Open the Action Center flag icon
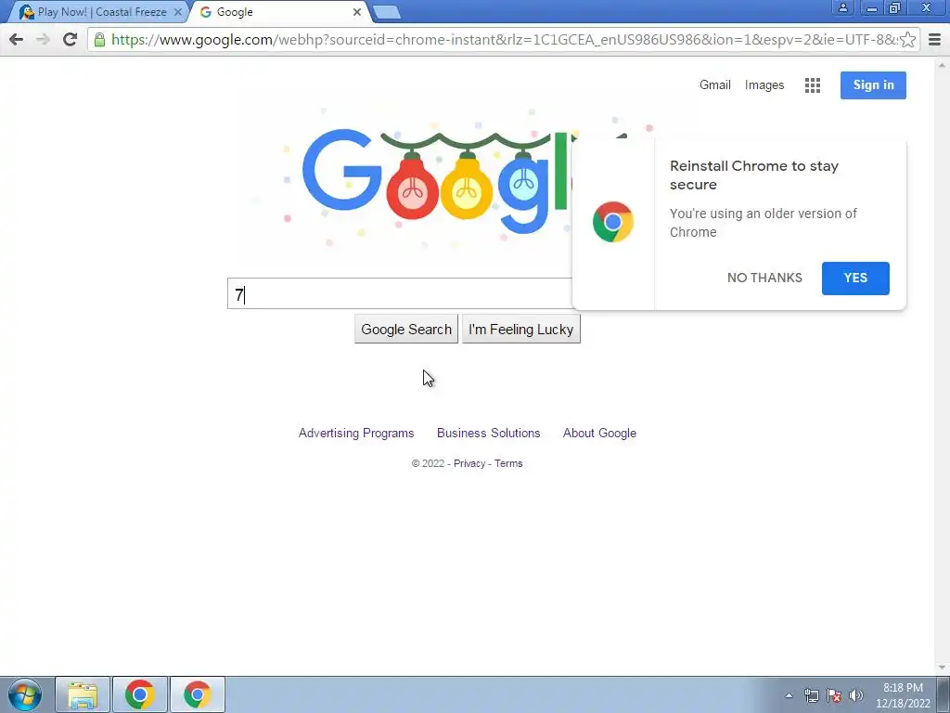This screenshot has width=950, height=713. click(834, 695)
